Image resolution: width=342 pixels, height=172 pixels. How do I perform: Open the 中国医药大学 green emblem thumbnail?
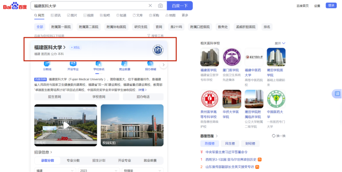pyautogui.click(x=276, y=99)
